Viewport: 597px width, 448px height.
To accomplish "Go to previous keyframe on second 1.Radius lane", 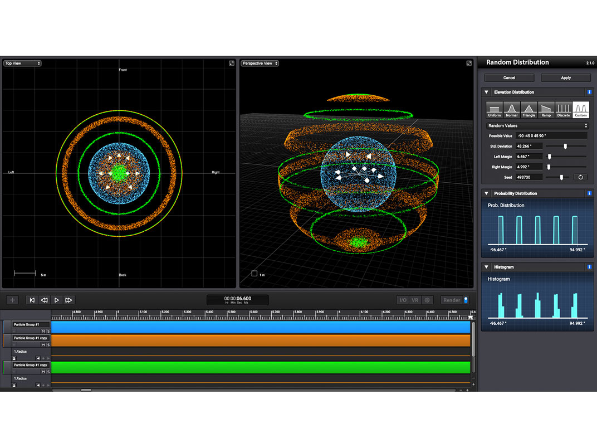I will [38, 386].
